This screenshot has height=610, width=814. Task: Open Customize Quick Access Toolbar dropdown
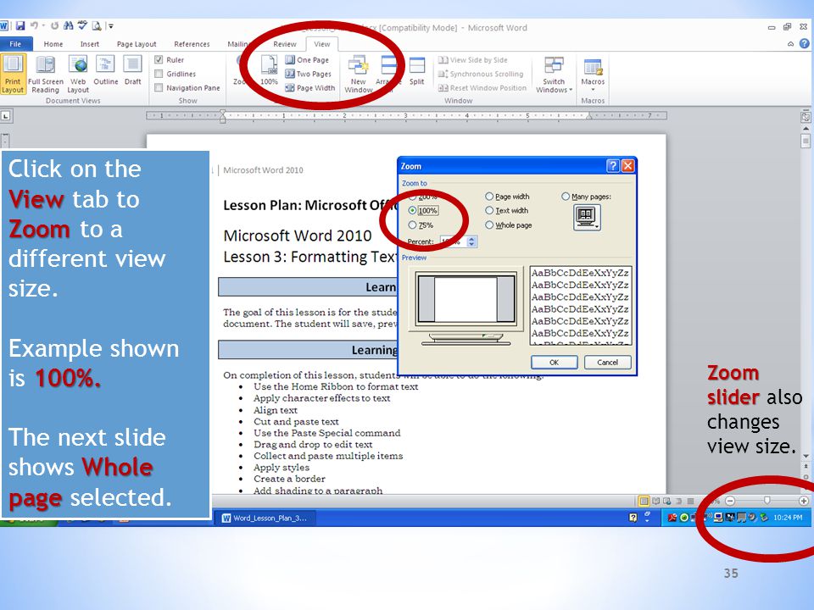[110, 25]
